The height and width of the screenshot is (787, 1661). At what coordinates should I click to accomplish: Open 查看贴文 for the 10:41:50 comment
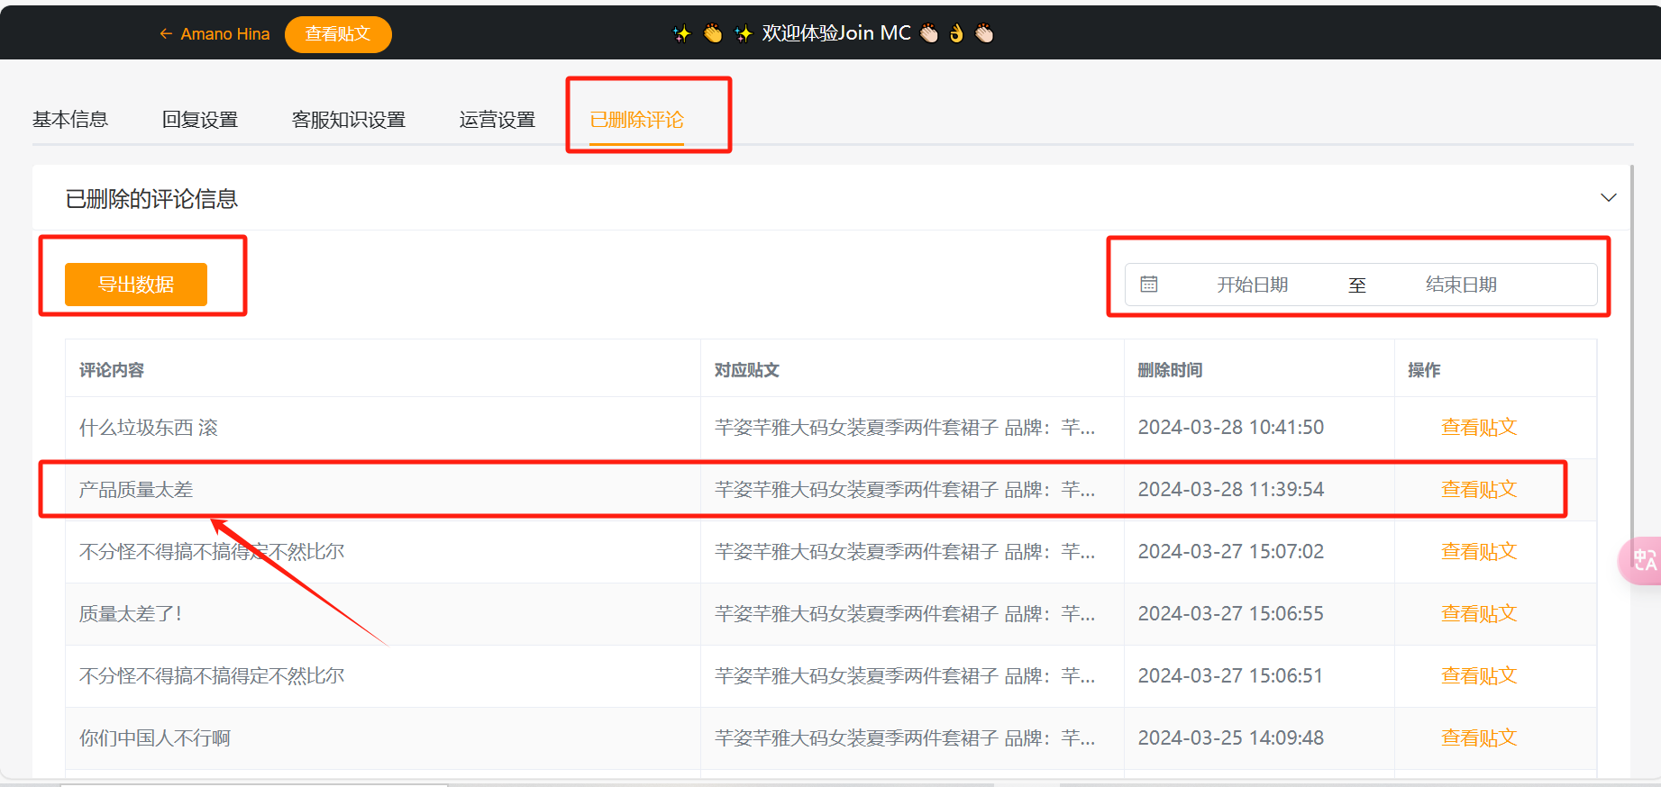point(1478,428)
